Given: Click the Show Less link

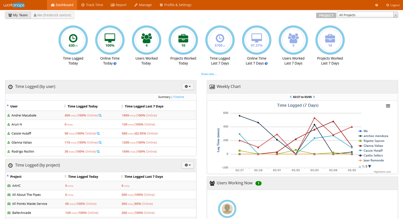Looking at the screenshot, I should pyautogui.click(x=208, y=74).
